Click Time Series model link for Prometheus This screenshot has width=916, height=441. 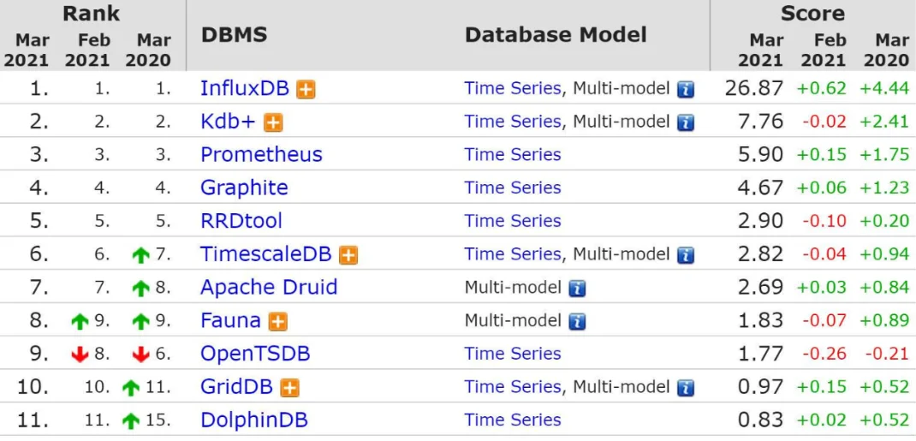[x=513, y=155]
